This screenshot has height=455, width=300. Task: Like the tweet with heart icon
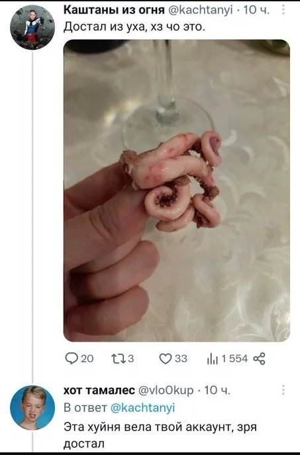[x=166, y=359]
